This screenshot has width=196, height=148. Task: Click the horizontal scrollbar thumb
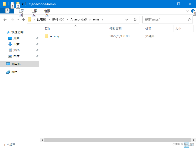click(x=118, y=140)
